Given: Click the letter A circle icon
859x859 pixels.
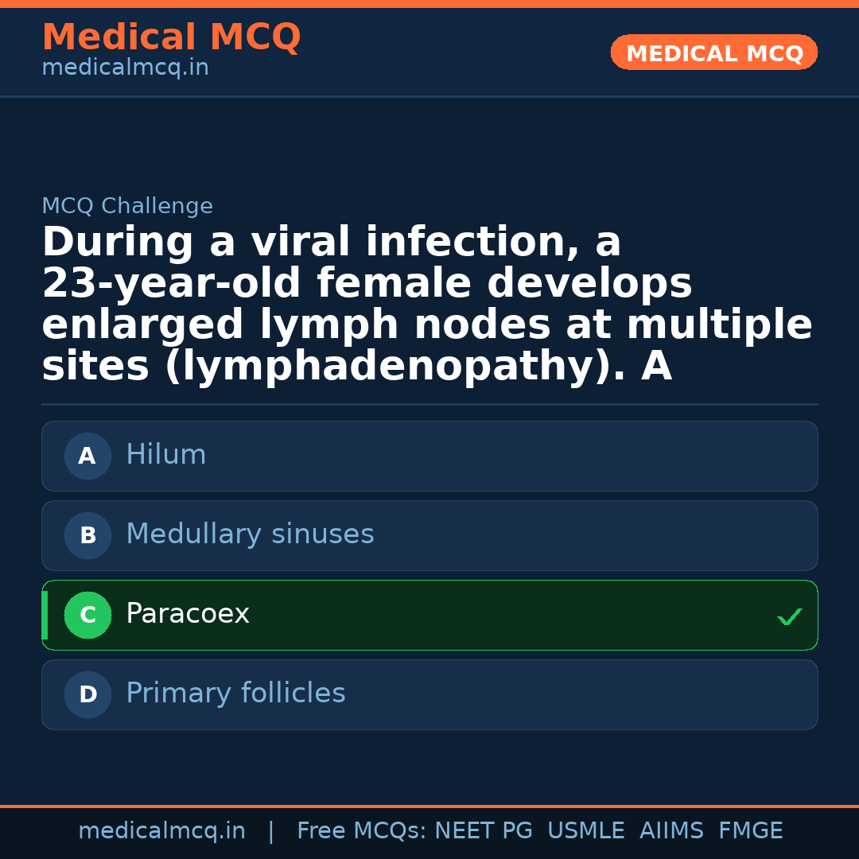Looking at the screenshot, I should [87, 457].
